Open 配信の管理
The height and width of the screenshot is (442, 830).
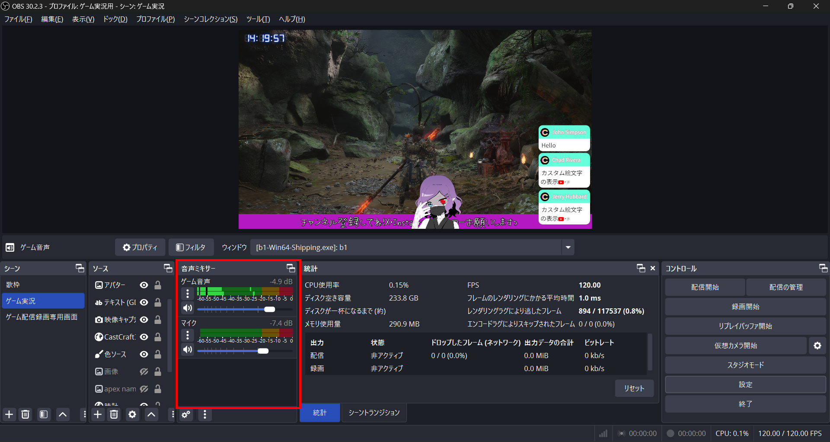786,287
